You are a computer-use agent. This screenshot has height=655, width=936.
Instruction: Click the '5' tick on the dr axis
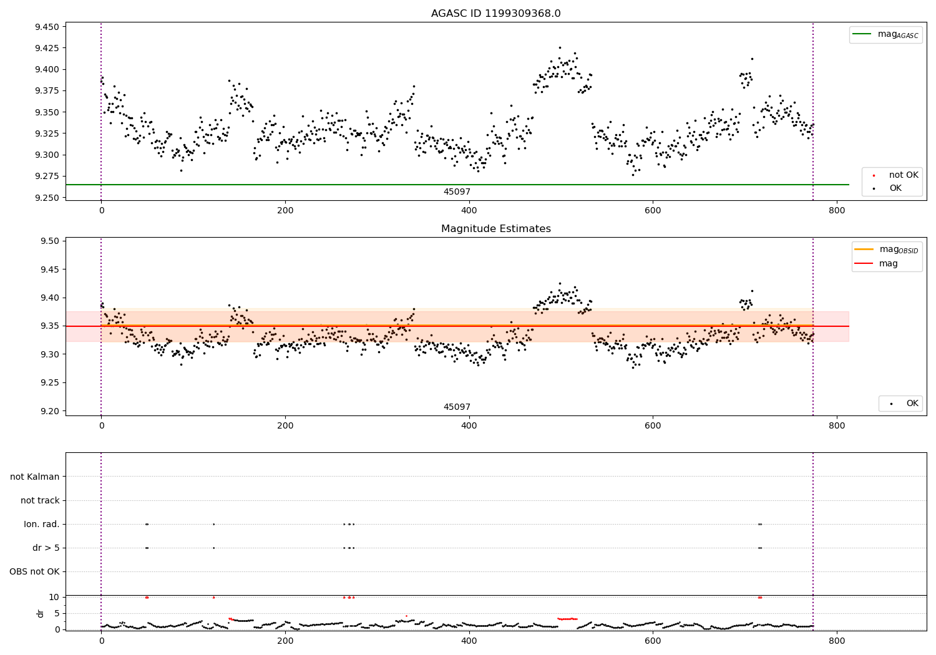pyautogui.click(x=57, y=613)
